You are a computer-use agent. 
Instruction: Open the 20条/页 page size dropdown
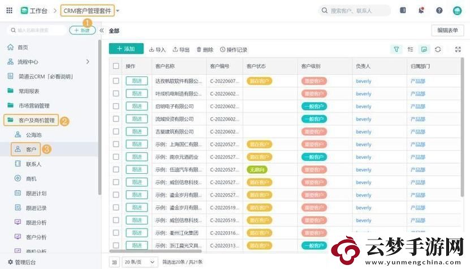(x=140, y=262)
